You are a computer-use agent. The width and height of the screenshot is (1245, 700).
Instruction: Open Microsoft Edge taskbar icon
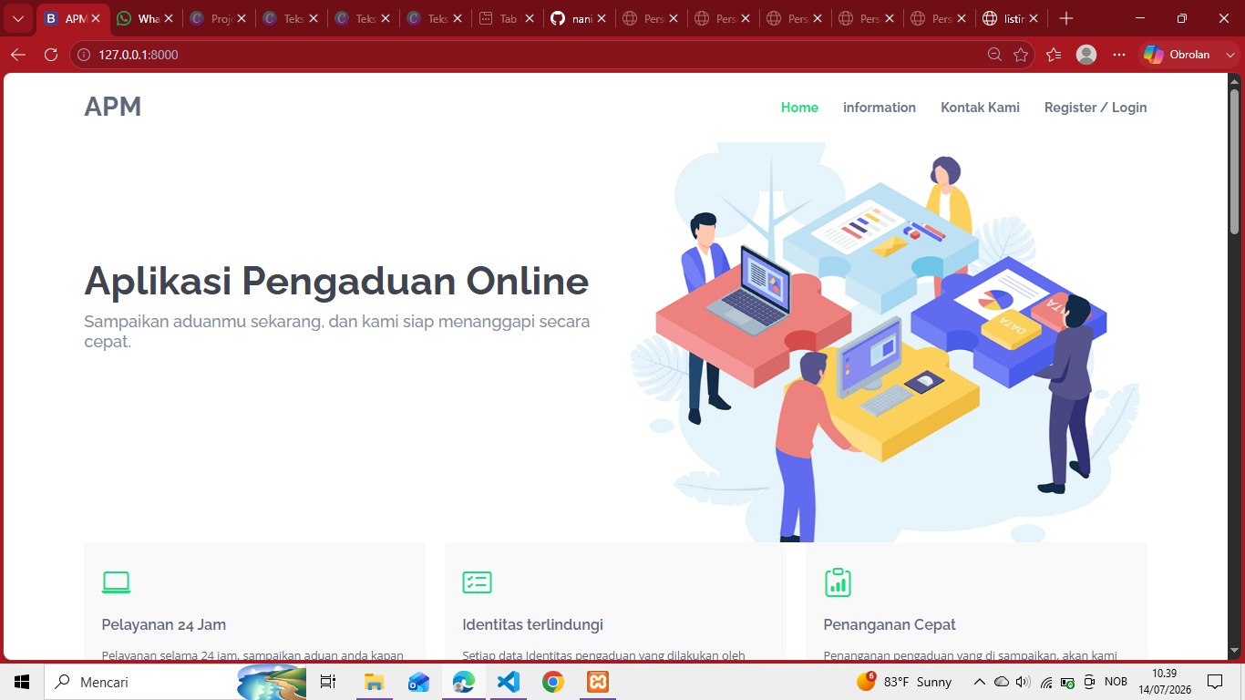[464, 682]
